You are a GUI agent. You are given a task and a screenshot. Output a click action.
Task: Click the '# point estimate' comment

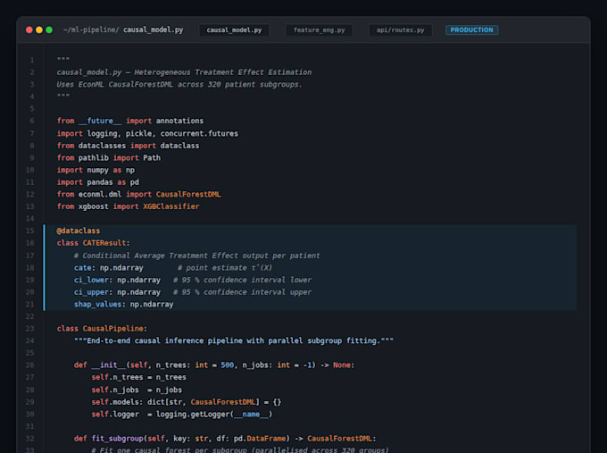(x=225, y=268)
